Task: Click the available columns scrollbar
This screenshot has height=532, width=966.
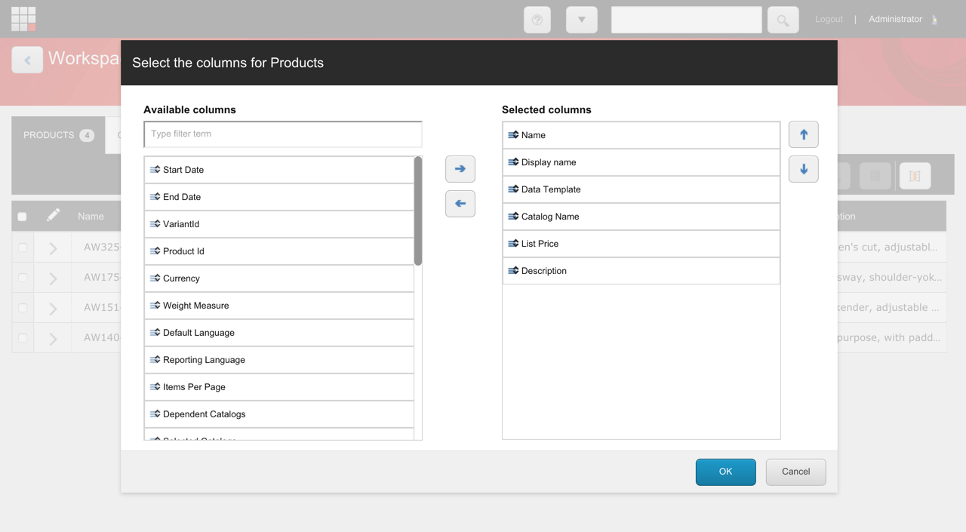Action: [418, 211]
